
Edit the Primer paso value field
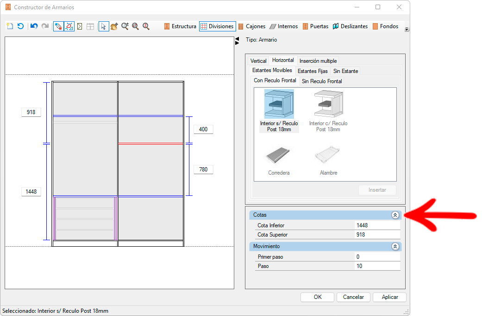377,257
